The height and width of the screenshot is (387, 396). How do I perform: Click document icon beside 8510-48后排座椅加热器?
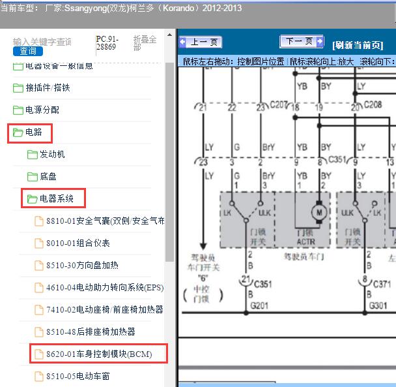(39, 332)
